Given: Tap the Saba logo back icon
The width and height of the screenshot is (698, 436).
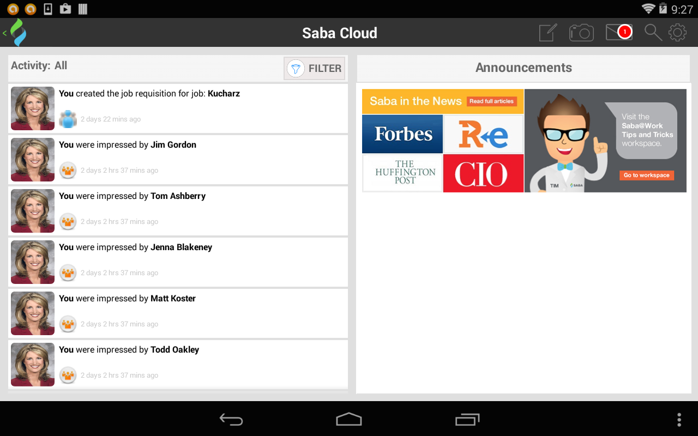Looking at the screenshot, I should [16, 33].
